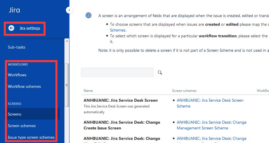This screenshot has width=269, height=143.
Task: Click the search magnifier icon
Action: click(x=160, y=73)
